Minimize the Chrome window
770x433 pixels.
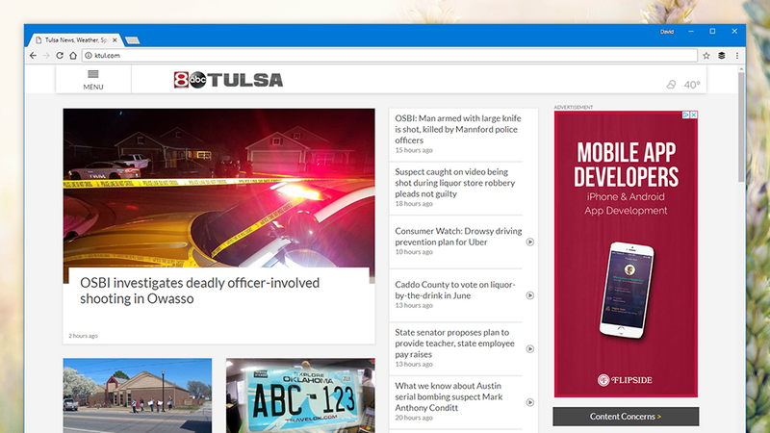(x=691, y=32)
